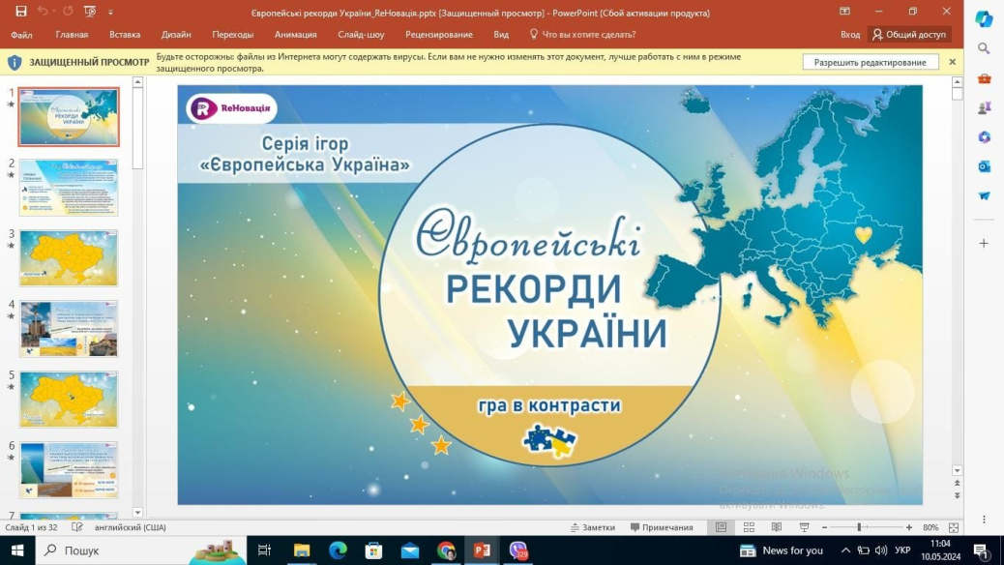Click the spell check icon in status bar
This screenshot has width=1004, height=565.
(76, 527)
